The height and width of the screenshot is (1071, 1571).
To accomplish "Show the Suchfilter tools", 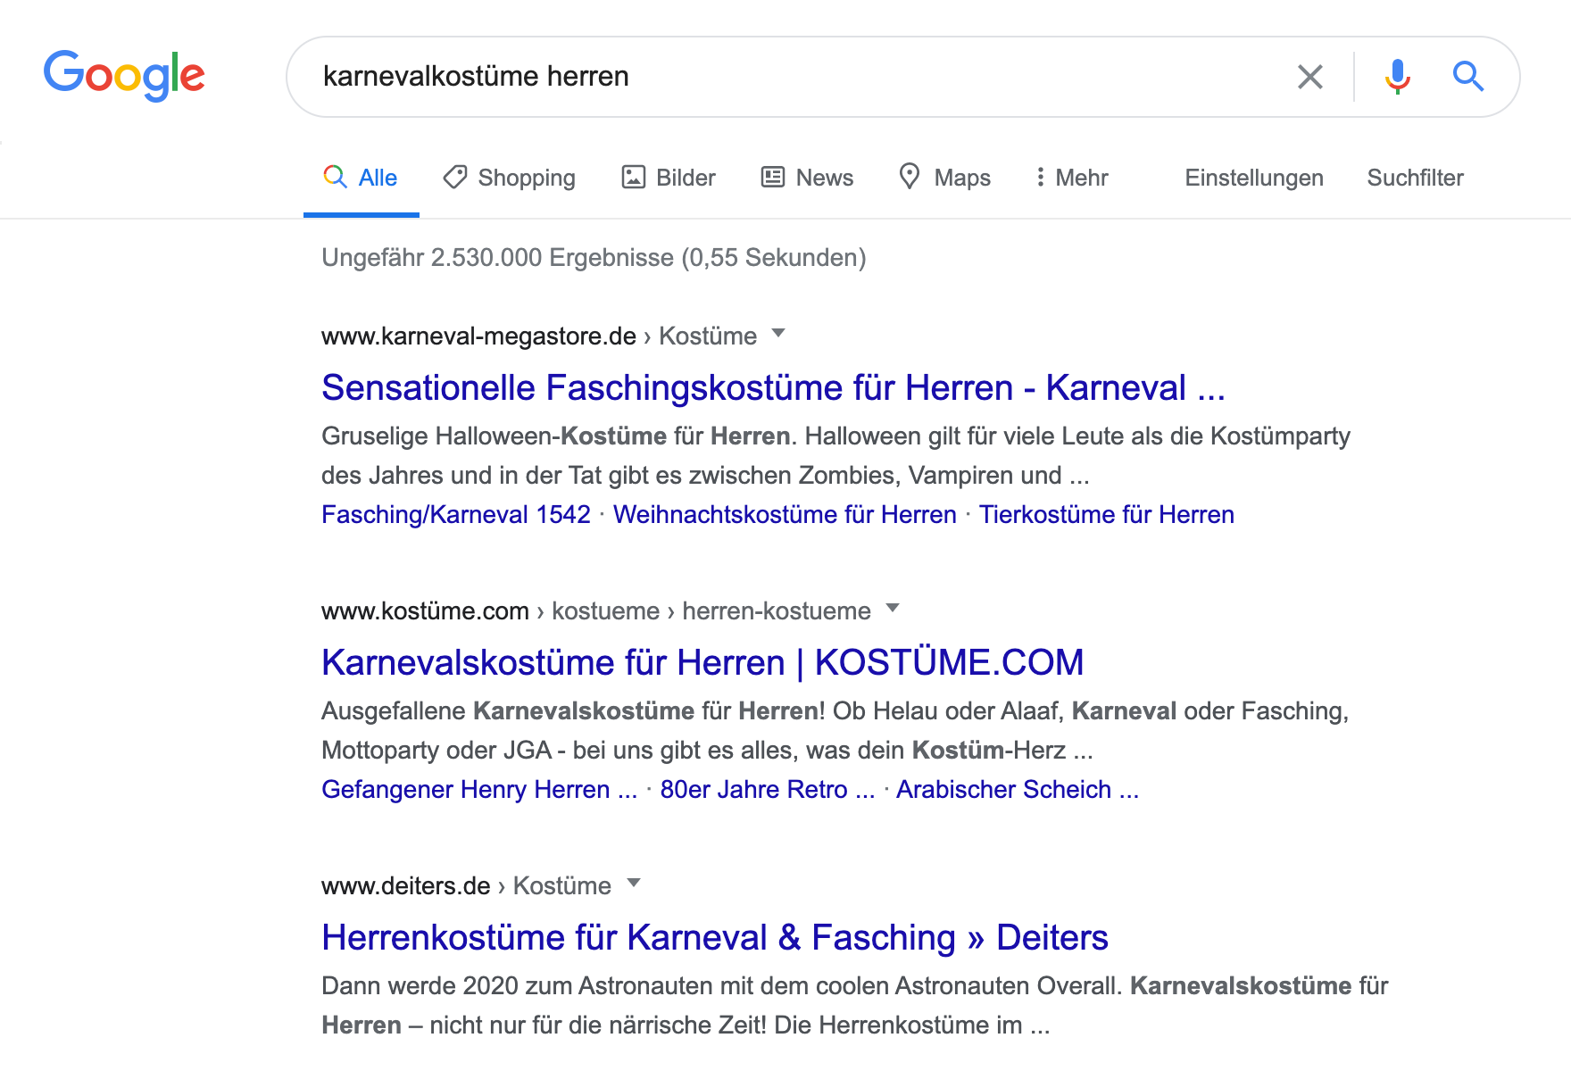I will coord(1415,178).
